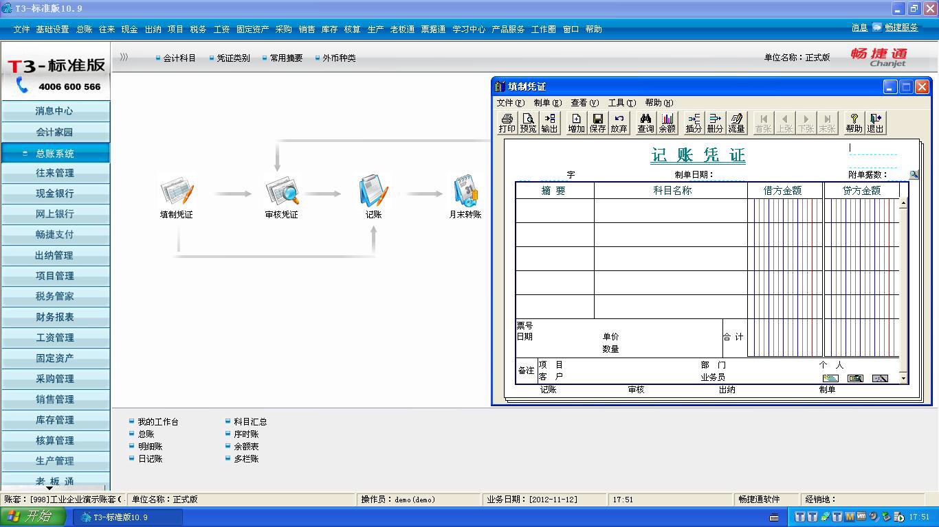
Task: Click the Windows 开始 Start button
Action: point(33,517)
